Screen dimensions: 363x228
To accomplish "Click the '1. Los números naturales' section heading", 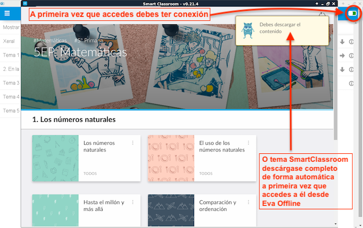I will tap(74, 119).
